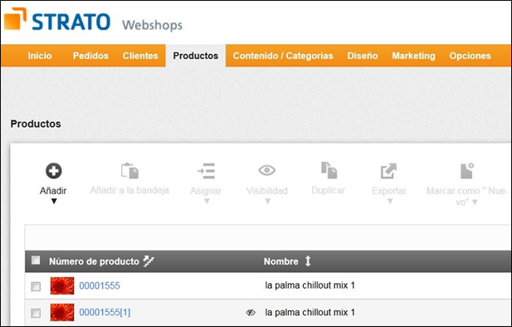Sort by Número de producto sort icon

[x=148, y=261]
